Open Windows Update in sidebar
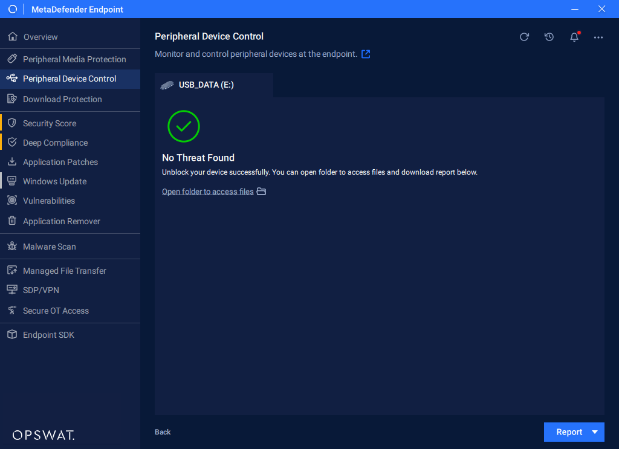Image resolution: width=619 pixels, height=449 pixels. [70, 181]
